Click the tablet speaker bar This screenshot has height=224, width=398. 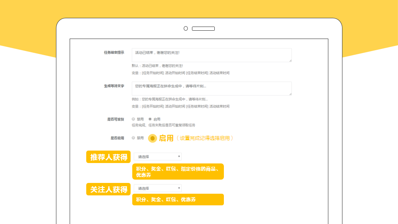[203, 29]
